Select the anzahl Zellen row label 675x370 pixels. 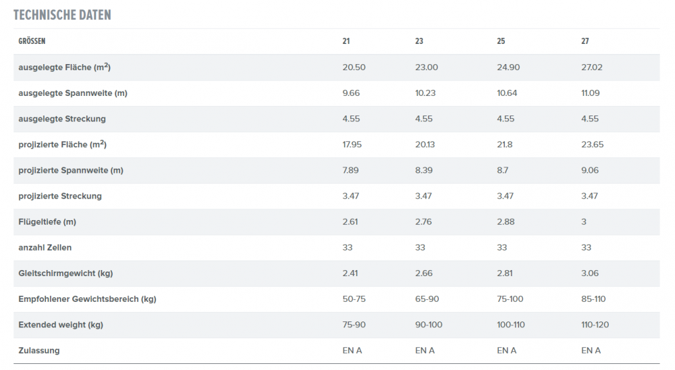(45, 248)
